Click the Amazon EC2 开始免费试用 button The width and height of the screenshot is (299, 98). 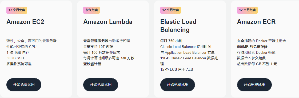24,84
